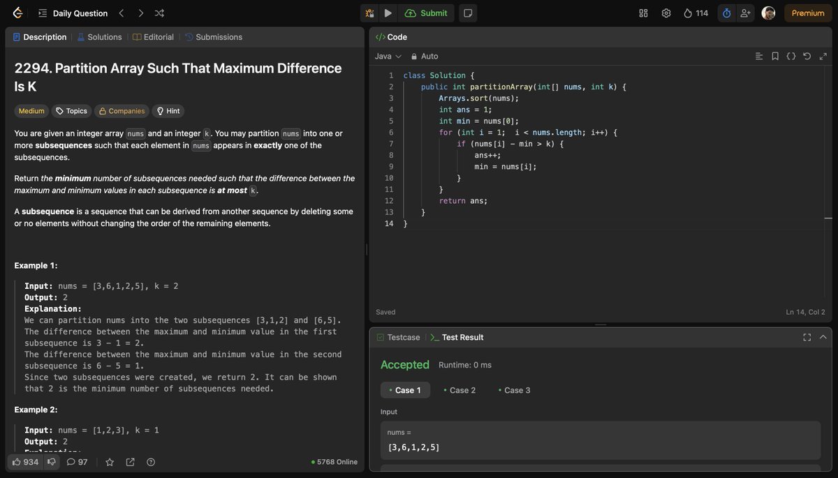Run the code with play button
The height and width of the screenshot is (478, 838).
[x=388, y=13]
